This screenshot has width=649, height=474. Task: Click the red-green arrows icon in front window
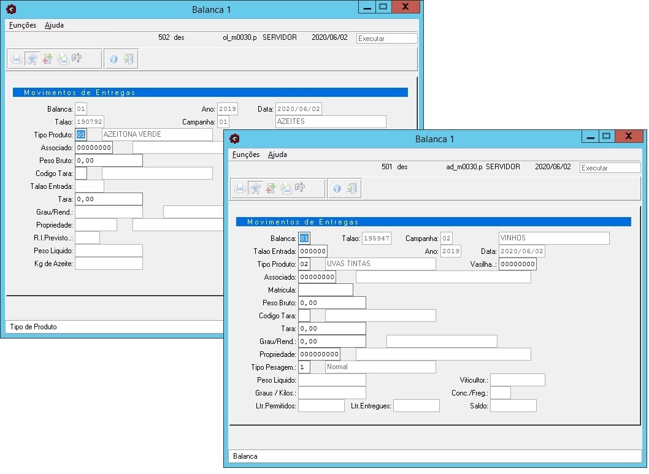(x=271, y=189)
